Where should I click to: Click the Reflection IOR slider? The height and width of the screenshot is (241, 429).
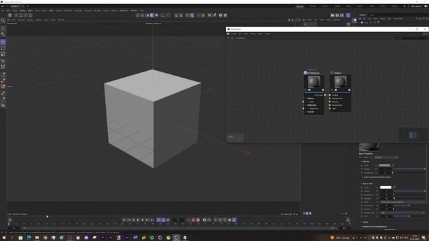(x=410, y=216)
